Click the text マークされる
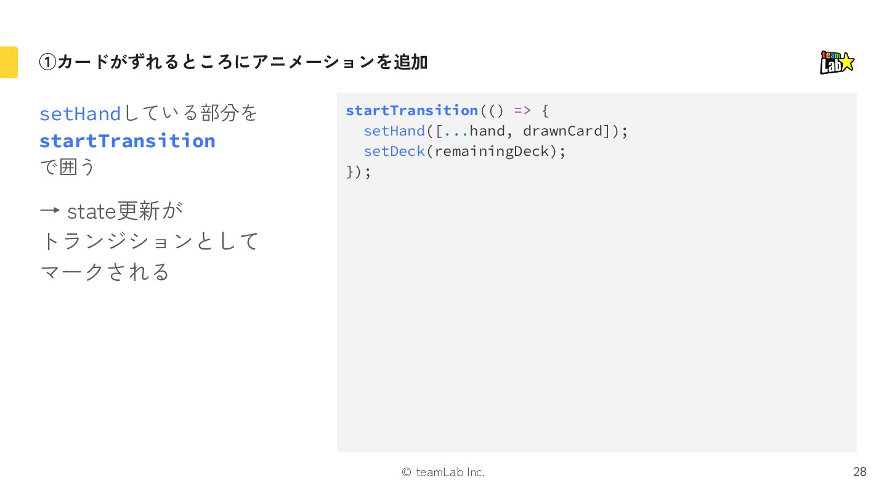This screenshot has width=887, height=499. [104, 272]
